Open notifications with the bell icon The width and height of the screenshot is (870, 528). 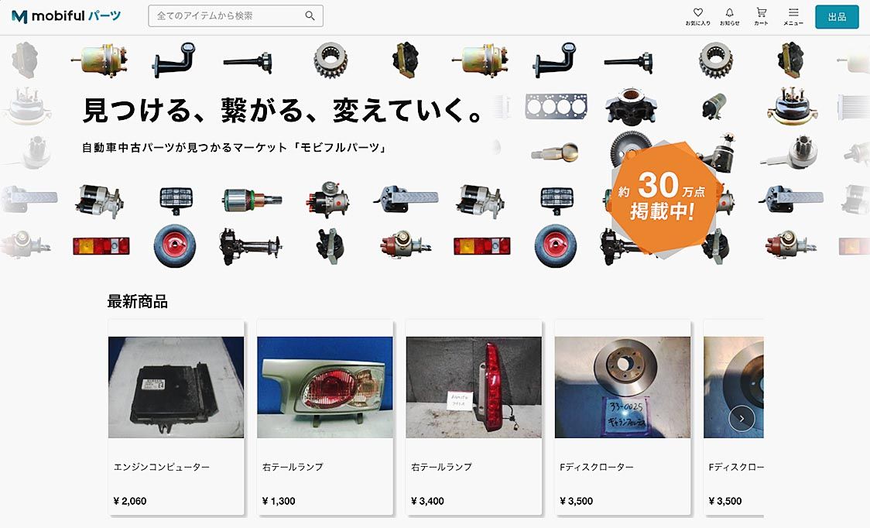click(729, 16)
